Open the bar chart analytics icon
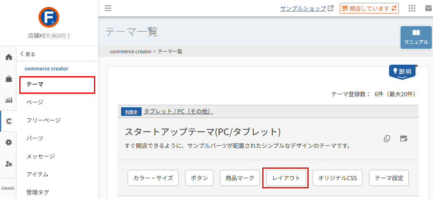 [x=8, y=100]
